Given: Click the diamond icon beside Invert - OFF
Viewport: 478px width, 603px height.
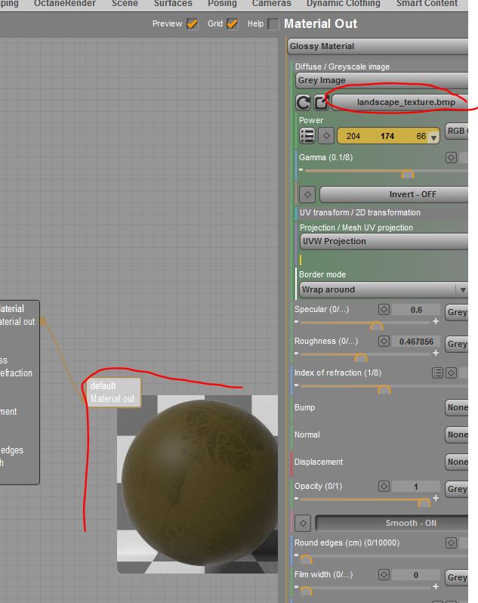Looking at the screenshot, I should tap(307, 194).
